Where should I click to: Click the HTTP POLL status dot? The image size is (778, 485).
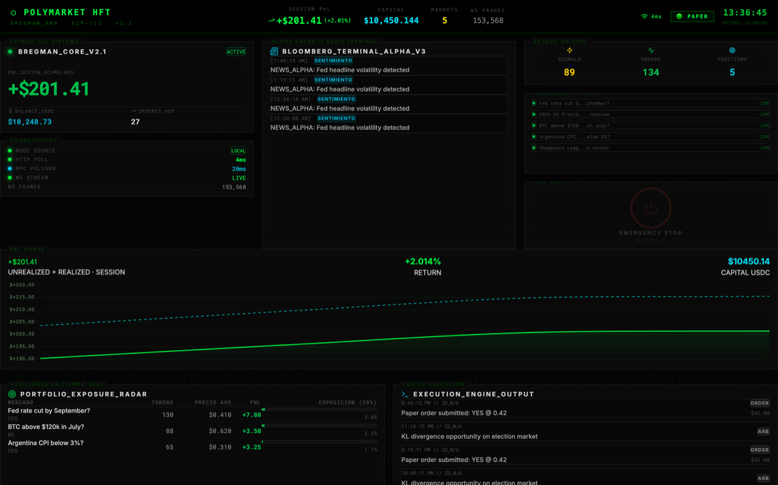point(10,160)
